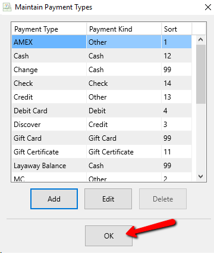The width and height of the screenshot is (214, 254).
Task: Click sort value 14 in Check row
Action: click(x=177, y=83)
